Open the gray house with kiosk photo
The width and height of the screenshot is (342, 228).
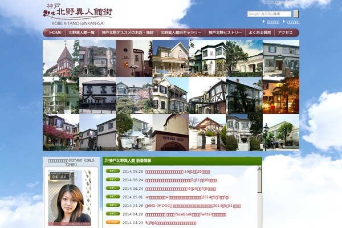(x=134, y=132)
